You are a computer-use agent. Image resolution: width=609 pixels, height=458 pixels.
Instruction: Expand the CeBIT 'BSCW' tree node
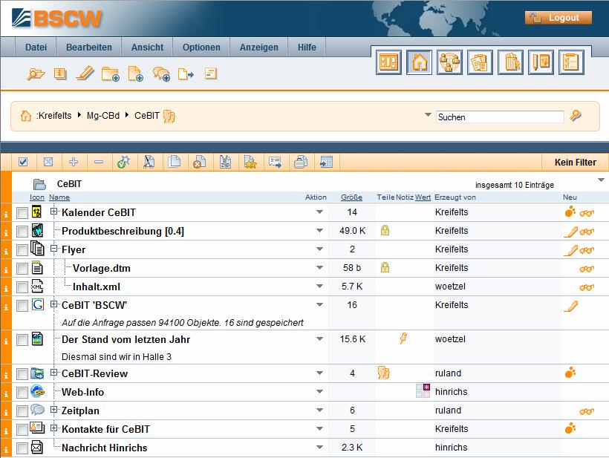tap(54, 304)
